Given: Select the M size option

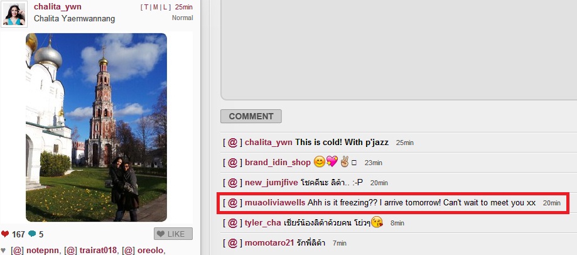Looking at the screenshot, I should click(x=156, y=8).
